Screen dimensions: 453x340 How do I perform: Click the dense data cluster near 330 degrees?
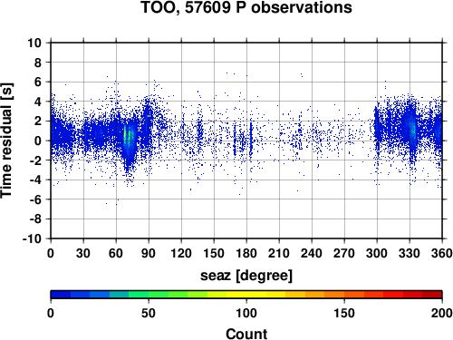pyautogui.click(x=412, y=131)
